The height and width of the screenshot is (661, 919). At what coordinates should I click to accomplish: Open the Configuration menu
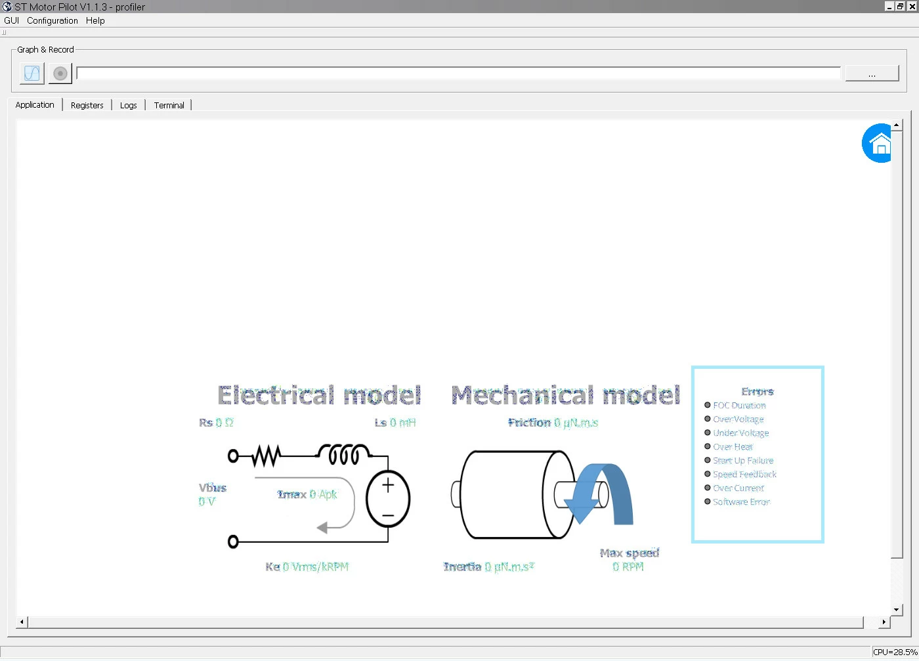pyautogui.click(x=53, y=20)
